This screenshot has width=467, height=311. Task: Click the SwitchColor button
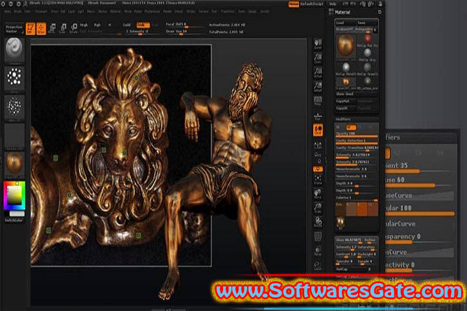click(x=14, y=220)
